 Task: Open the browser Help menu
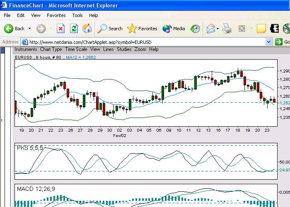[93, 15]
